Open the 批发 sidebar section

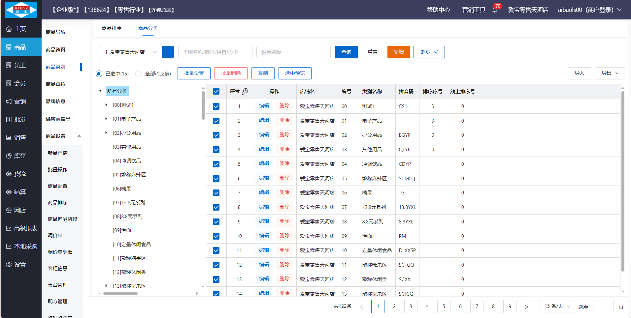[21, 120]
